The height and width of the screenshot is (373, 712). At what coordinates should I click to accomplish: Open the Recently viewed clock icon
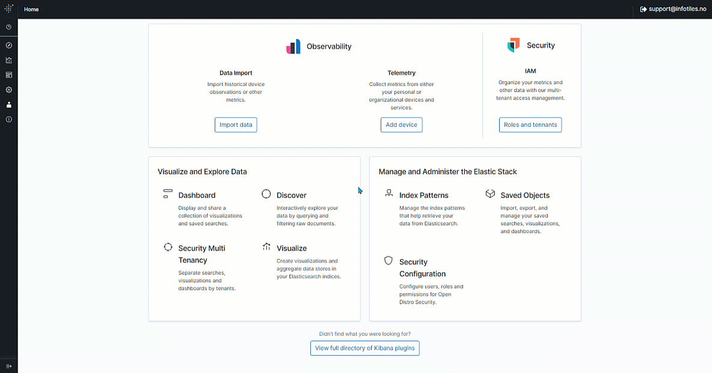click(8, 27)
